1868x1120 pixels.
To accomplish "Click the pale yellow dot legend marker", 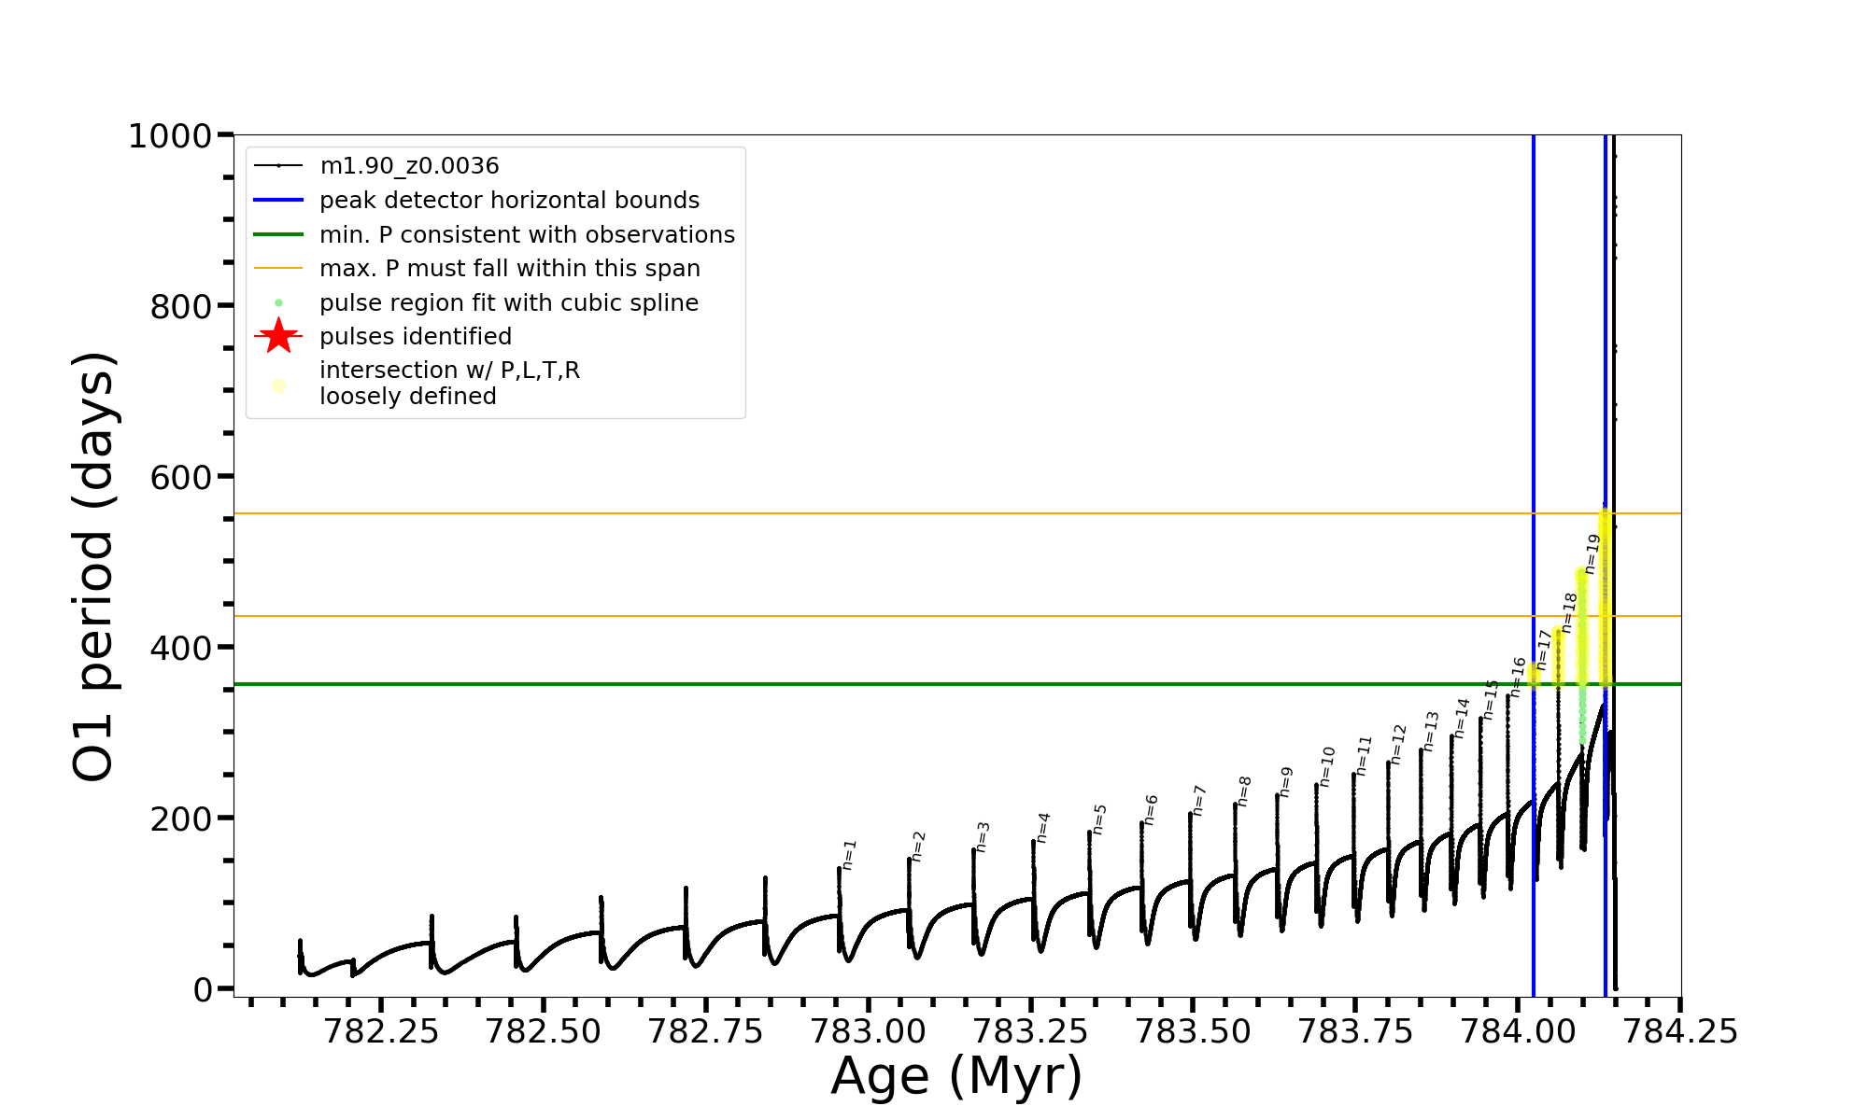I will [x=278, y=385].
